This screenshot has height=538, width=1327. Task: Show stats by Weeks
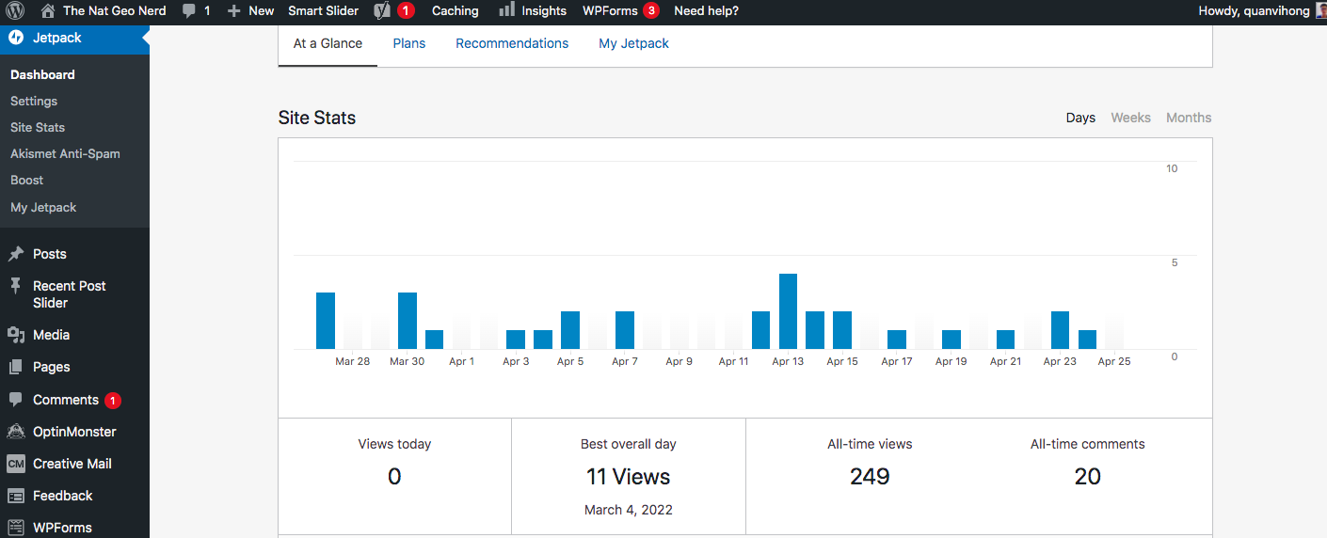click(1130, 118)
